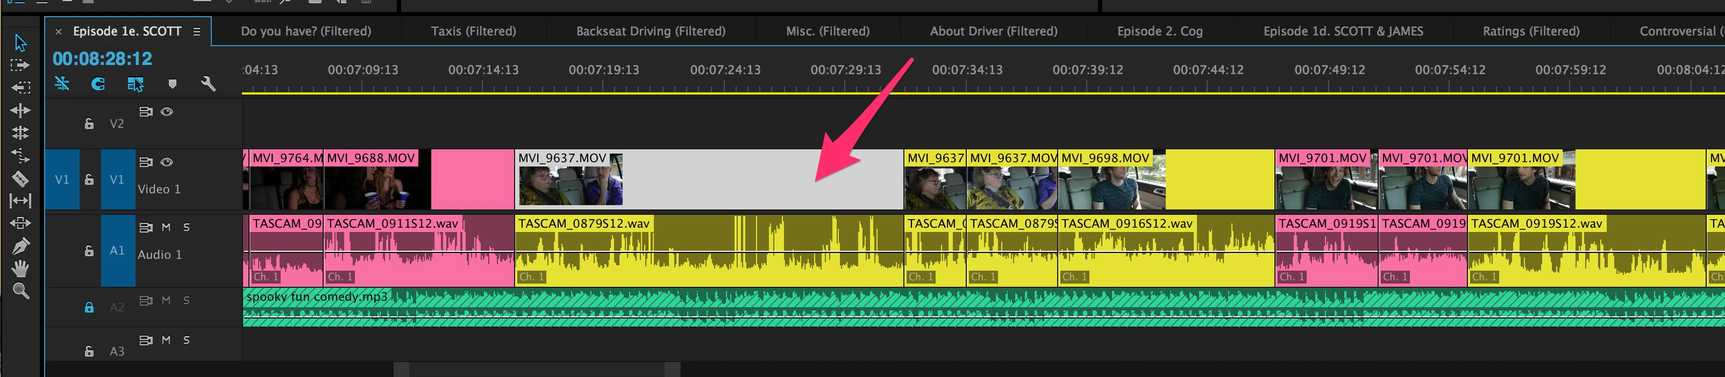This screenshot has height=377, width=1725.
Task: Toggle sync lock on A2 track
Action: (x=145, y=301)
